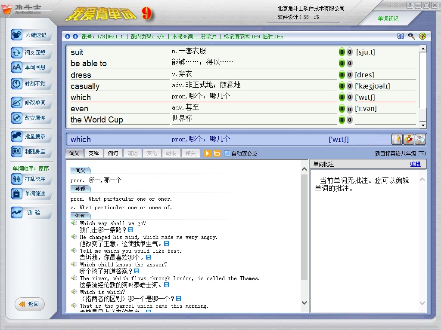Toggle the 自动查必应 checkbox
441x330 pixels.
click(227, 153)
